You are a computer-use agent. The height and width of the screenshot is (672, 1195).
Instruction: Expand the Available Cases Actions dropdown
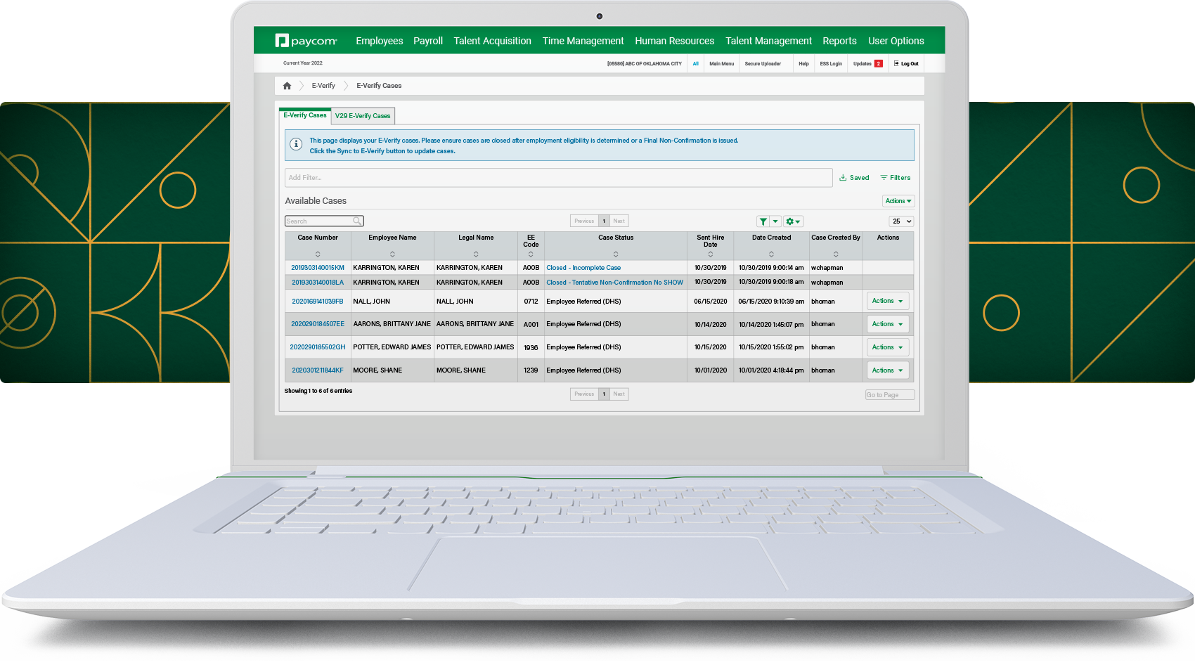(898, 201)
